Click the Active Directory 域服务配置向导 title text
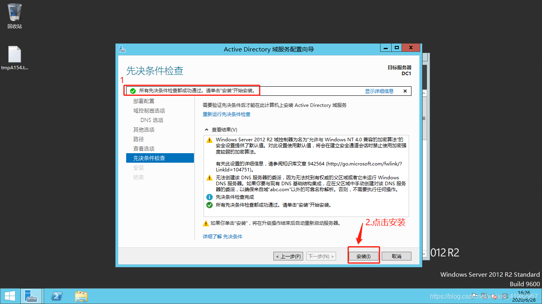 click(x=269, y=49)
